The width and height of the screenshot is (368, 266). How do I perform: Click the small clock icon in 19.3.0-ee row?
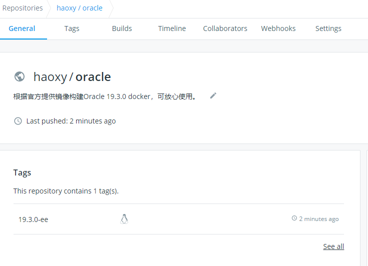point(294,218)
